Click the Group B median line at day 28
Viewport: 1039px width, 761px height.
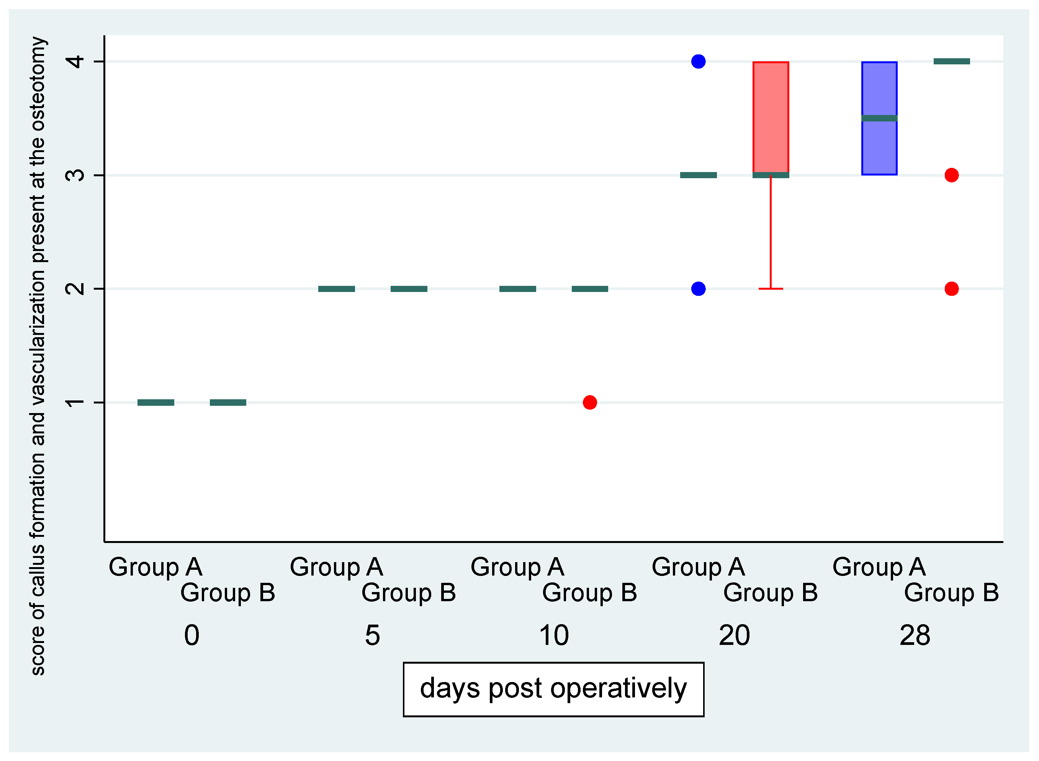click(951, 61)
